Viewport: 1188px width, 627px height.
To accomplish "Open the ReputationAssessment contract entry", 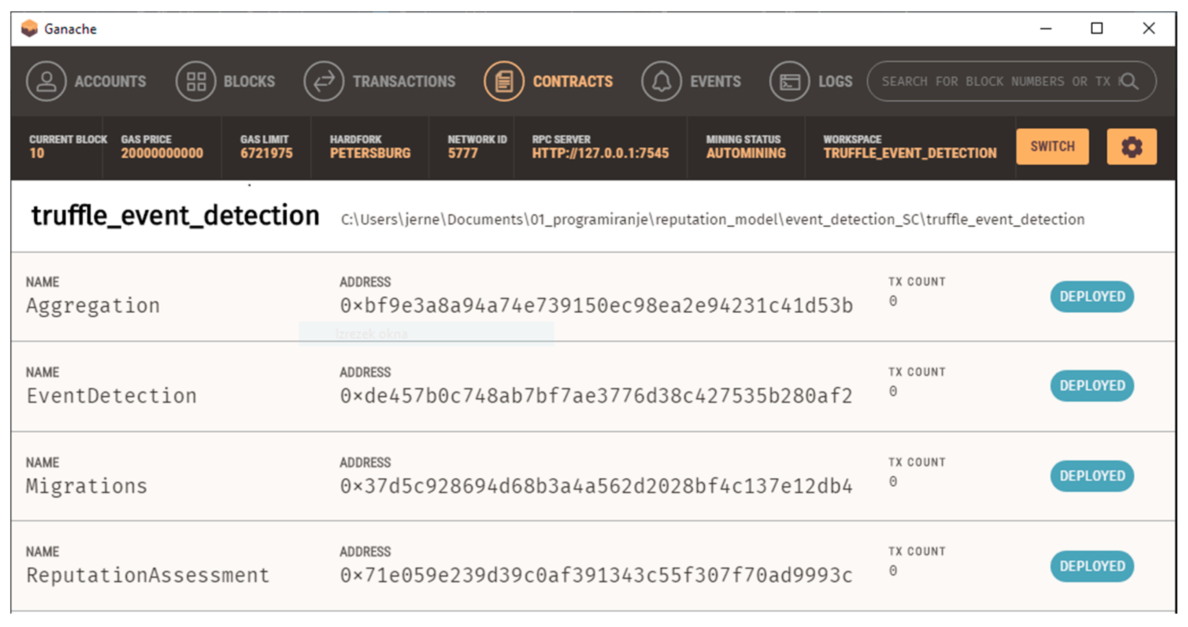I will tap(148, 575).
